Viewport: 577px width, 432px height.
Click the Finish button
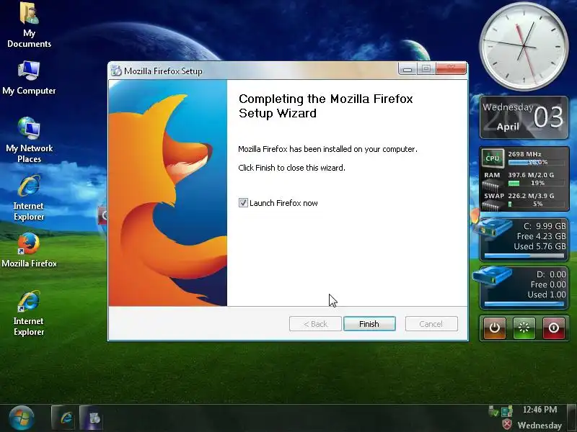[x=369, y=323]
